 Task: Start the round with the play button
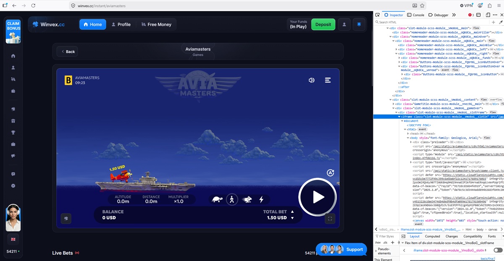point(318,197)
